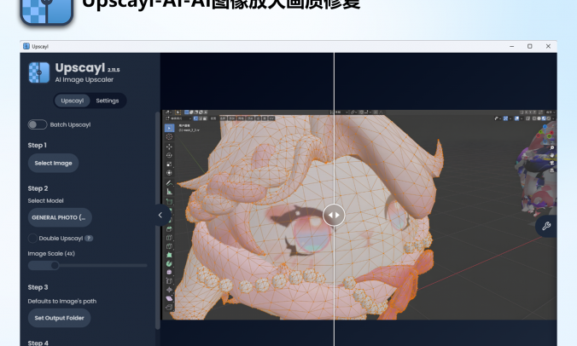577x346 pixels.
Task: Open the wrench tools button at right edge
Action: click(x=546, y=226)
